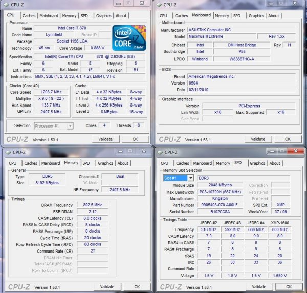The height and width of the screenshot is (293, 307).
Task: Click OK in the Memory window
Action: (x=137, y=287)
